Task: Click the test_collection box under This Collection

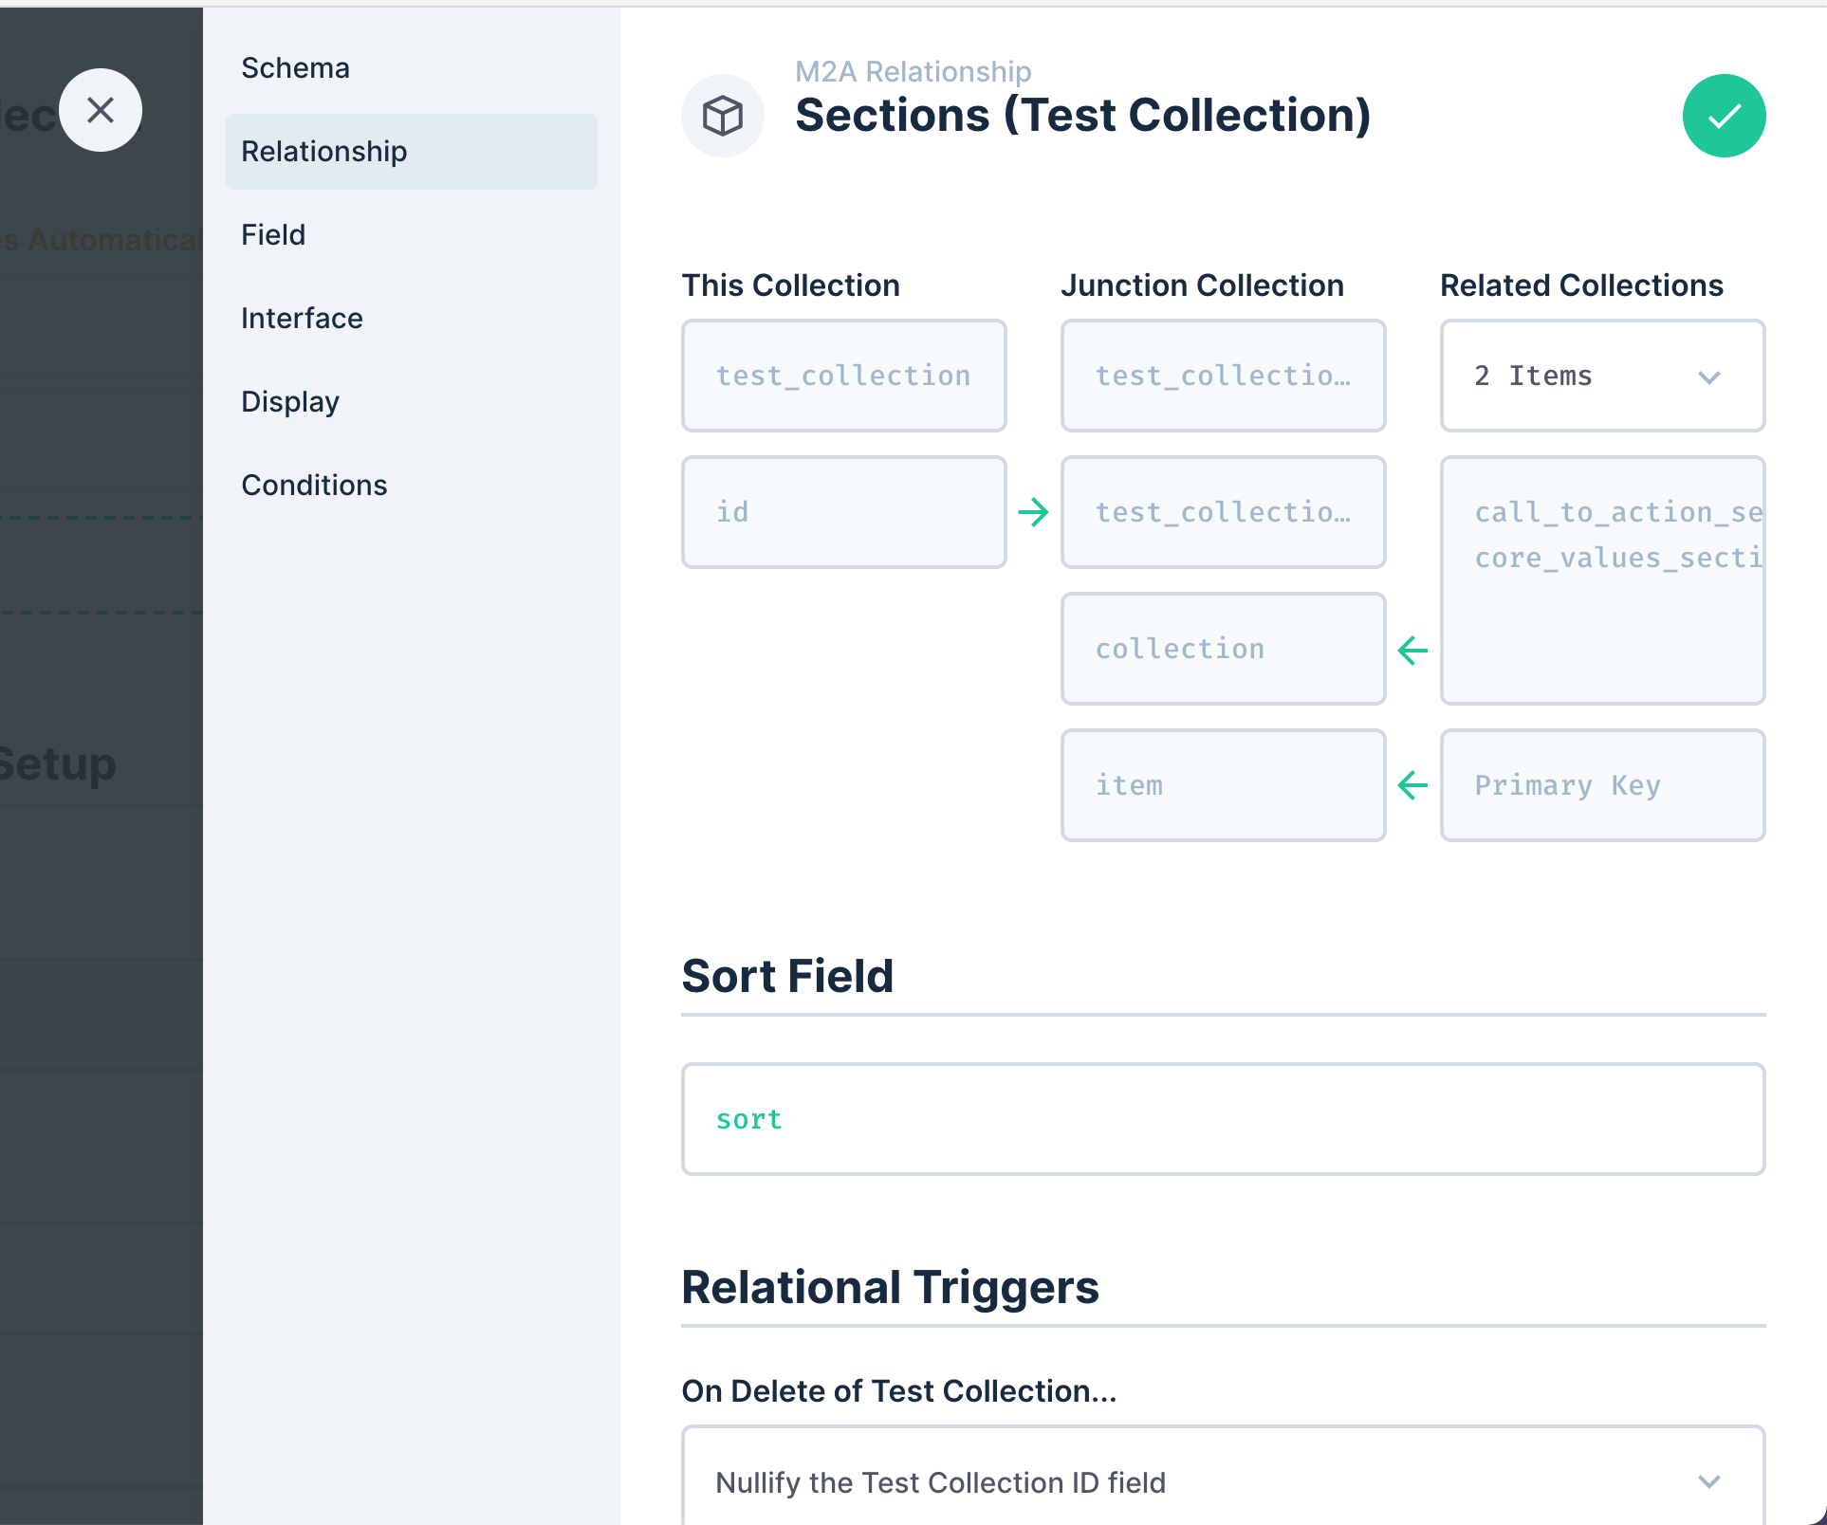Action: click(x=843, y=376)
